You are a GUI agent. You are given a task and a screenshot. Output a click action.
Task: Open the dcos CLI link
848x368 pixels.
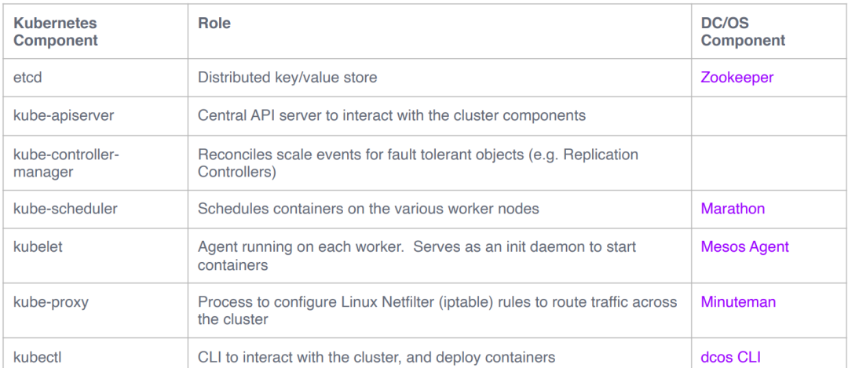pos(731,357)
